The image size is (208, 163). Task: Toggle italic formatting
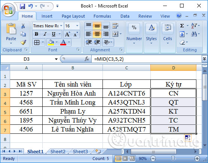click(x=45, y=34)
